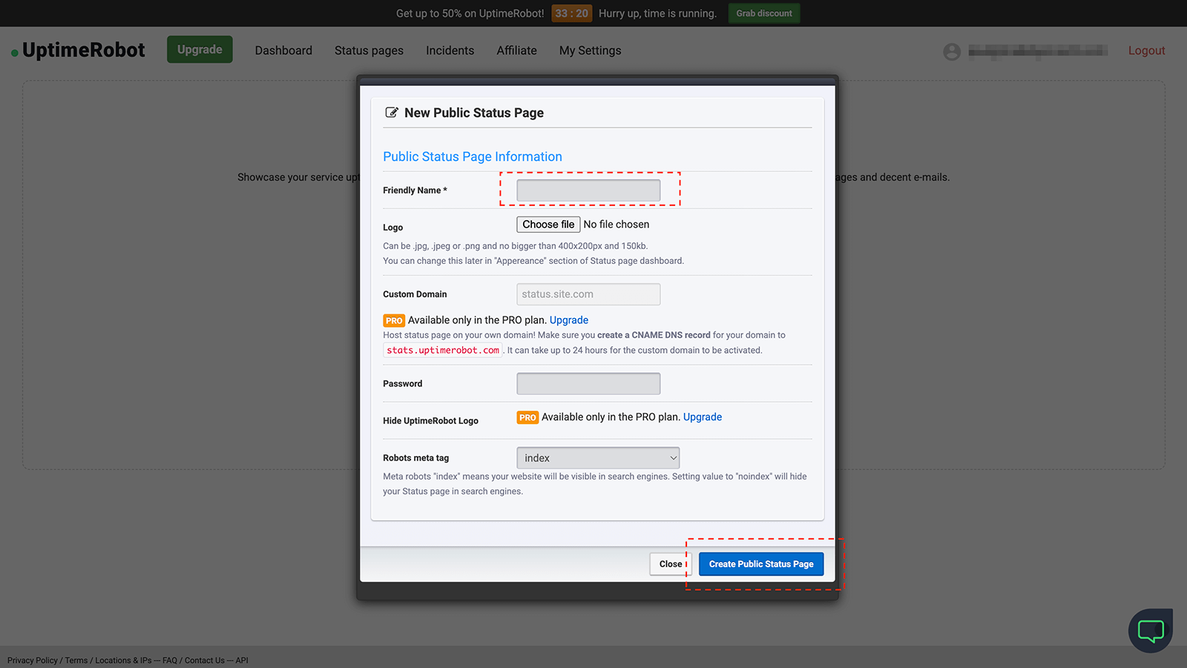1187x668 pixels.
Task: Open the FAQ footer link
Action: (x=170, y=661)
